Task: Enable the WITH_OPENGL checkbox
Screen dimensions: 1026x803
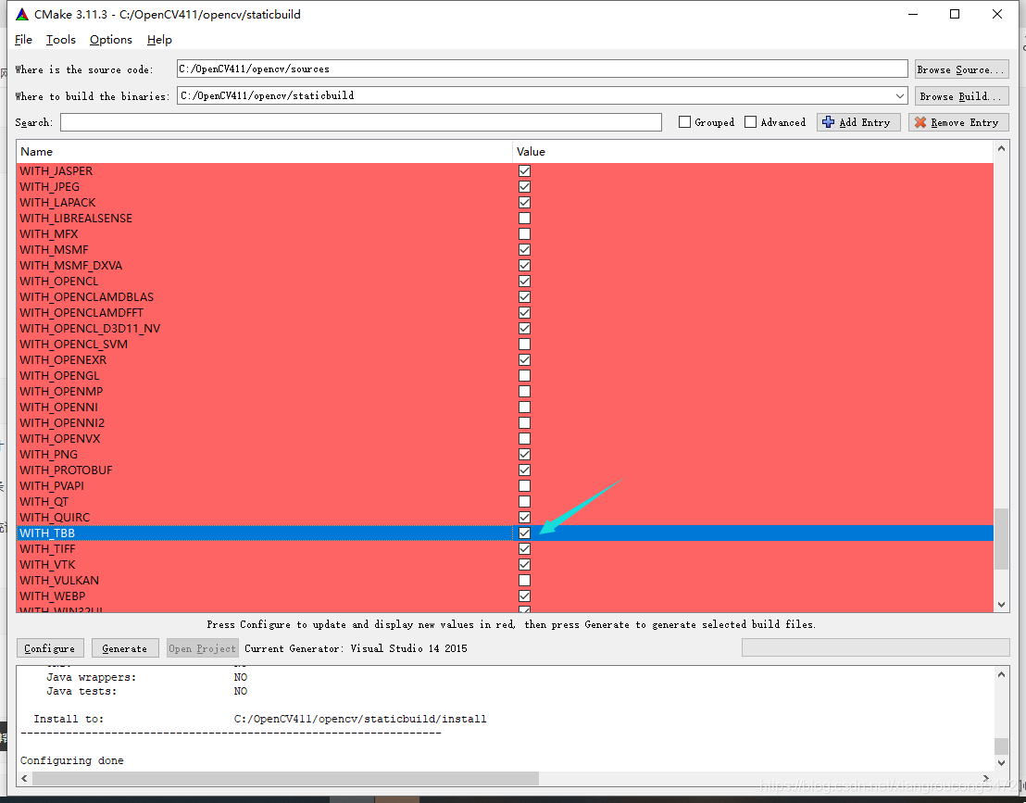Action: [524, 376]
